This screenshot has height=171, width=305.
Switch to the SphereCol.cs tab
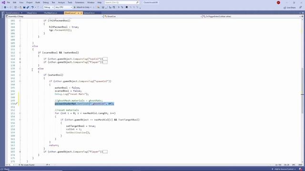(89, 13)
